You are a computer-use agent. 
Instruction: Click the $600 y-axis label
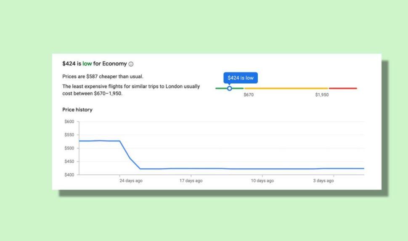coord(69,122)
